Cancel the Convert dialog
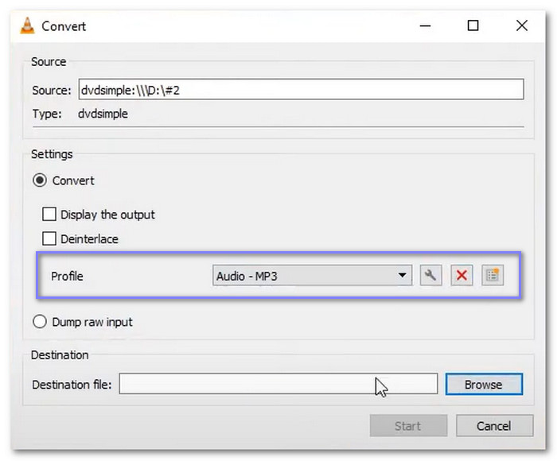Screen dimensions: 557x461 [494, 426]
